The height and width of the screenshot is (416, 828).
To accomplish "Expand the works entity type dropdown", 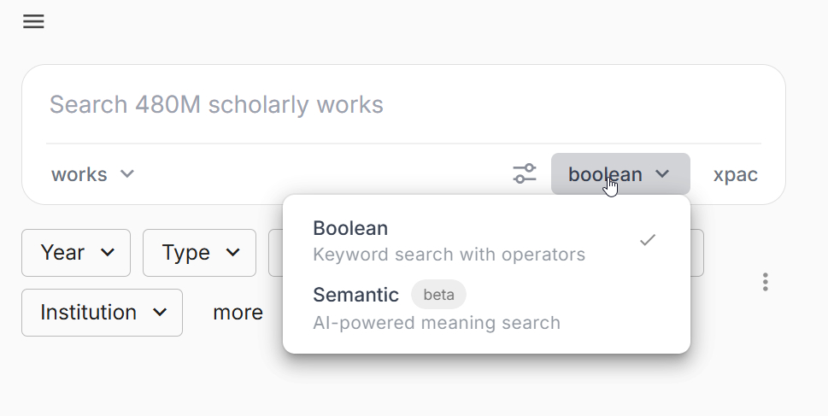I will tap(92, 174).
